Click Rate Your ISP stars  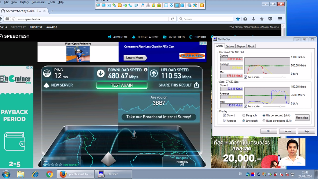(53, 165)
